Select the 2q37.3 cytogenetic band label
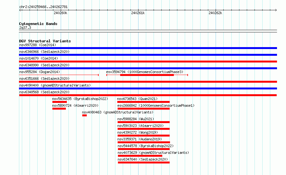This screenshot has width=286, height=175. 25,28
